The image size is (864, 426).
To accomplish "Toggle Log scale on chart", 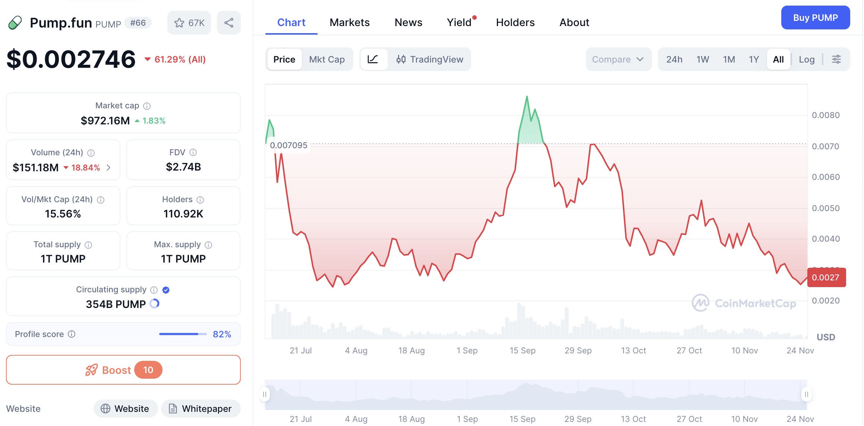I will pyautogui.click(x=806, y=59).
